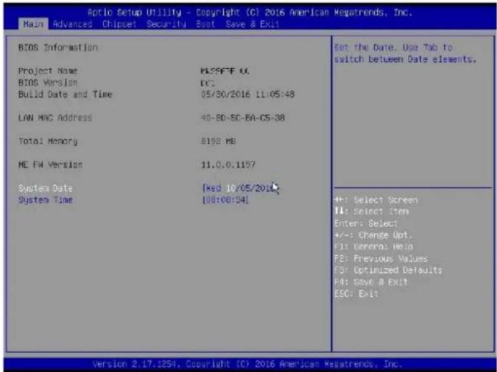This screenshot has width=497, height=372.
Task: Click the ESC: Exit hint
Action: (x=356, y=294)
